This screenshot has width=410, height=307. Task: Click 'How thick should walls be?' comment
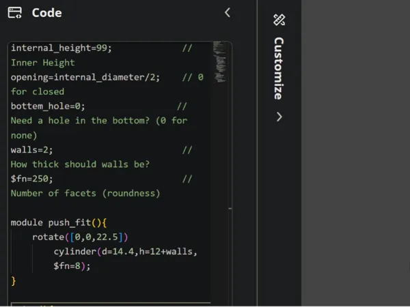click(80, 164)
